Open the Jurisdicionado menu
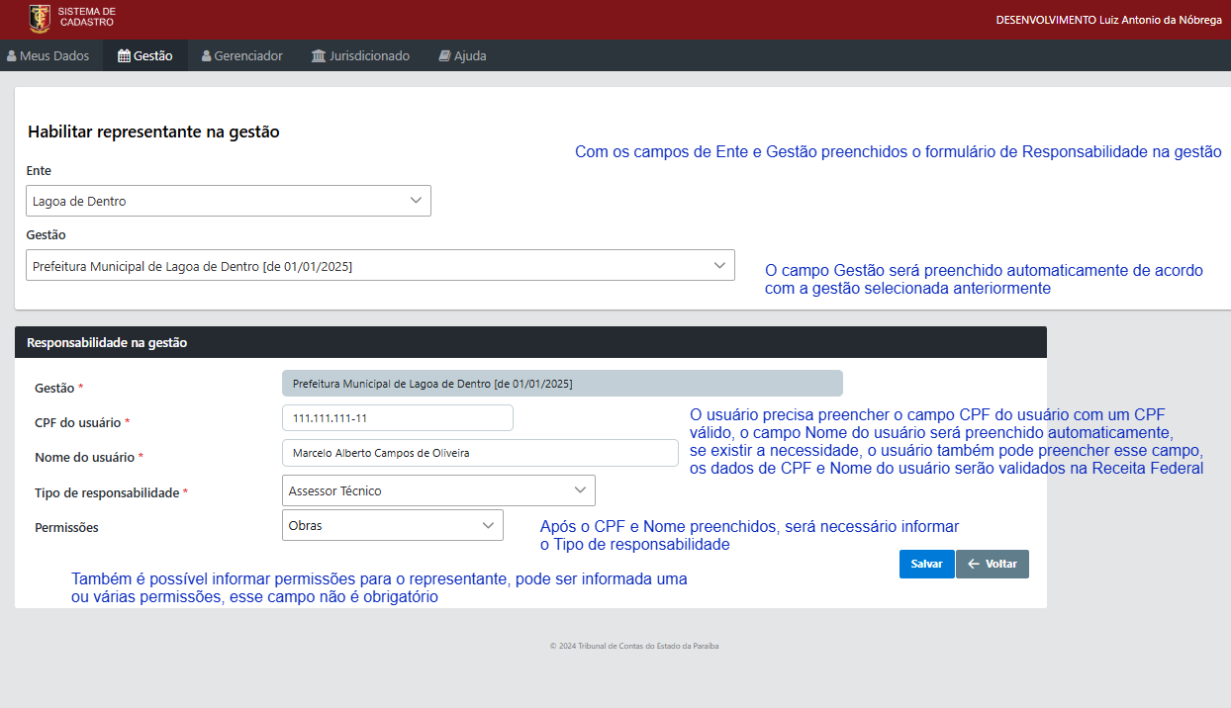This screenshot has height=708, width=1231. tap(360, 56)
